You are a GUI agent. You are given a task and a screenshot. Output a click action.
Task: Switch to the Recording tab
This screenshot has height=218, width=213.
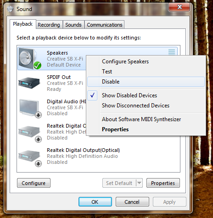click(49, 25)
